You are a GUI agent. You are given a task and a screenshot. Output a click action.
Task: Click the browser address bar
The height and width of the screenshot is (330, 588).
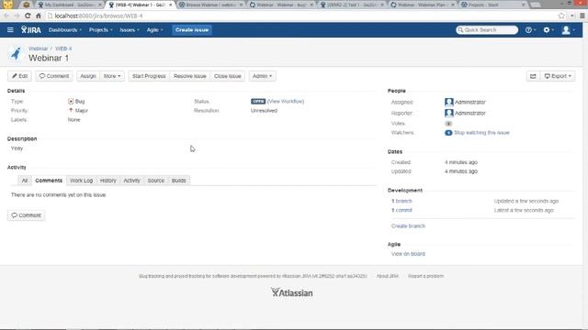300,16
